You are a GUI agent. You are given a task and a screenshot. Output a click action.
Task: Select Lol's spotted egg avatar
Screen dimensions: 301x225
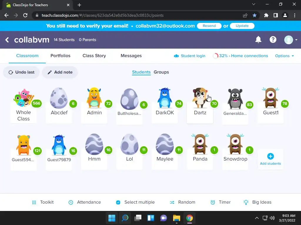[x=129, y=144]
